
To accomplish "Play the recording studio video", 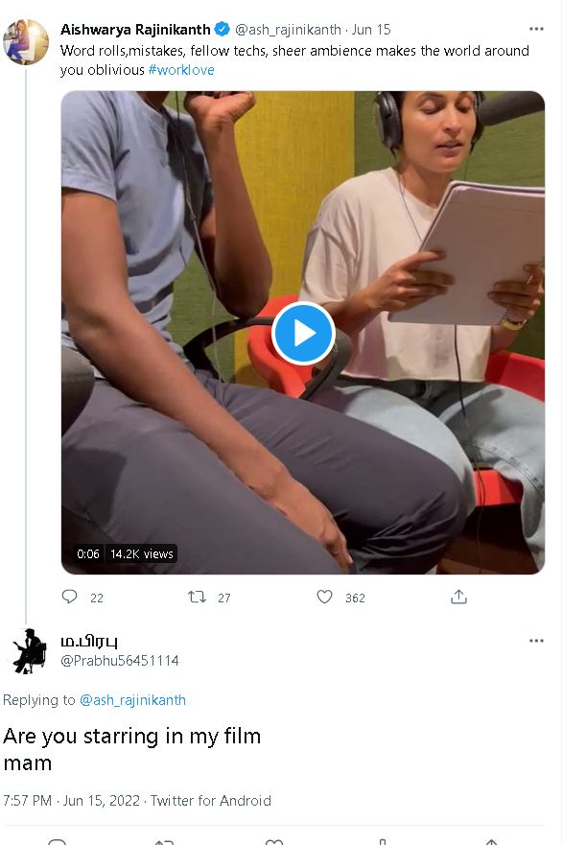I will [303, 333].
